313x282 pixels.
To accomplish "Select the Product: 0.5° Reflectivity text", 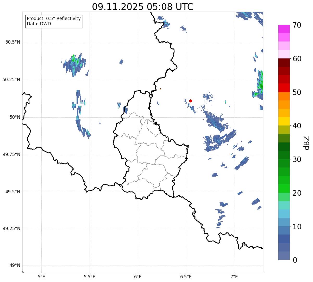I will tap(54, 19).
